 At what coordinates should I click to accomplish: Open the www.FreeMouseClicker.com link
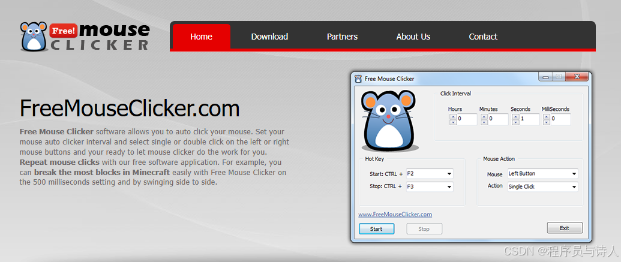395,215
